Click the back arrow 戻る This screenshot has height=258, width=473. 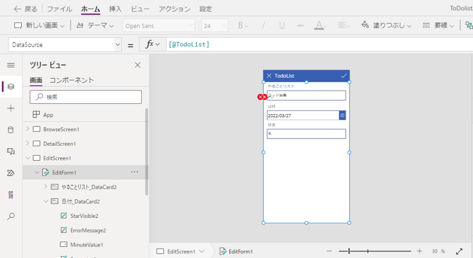[25, 9]
